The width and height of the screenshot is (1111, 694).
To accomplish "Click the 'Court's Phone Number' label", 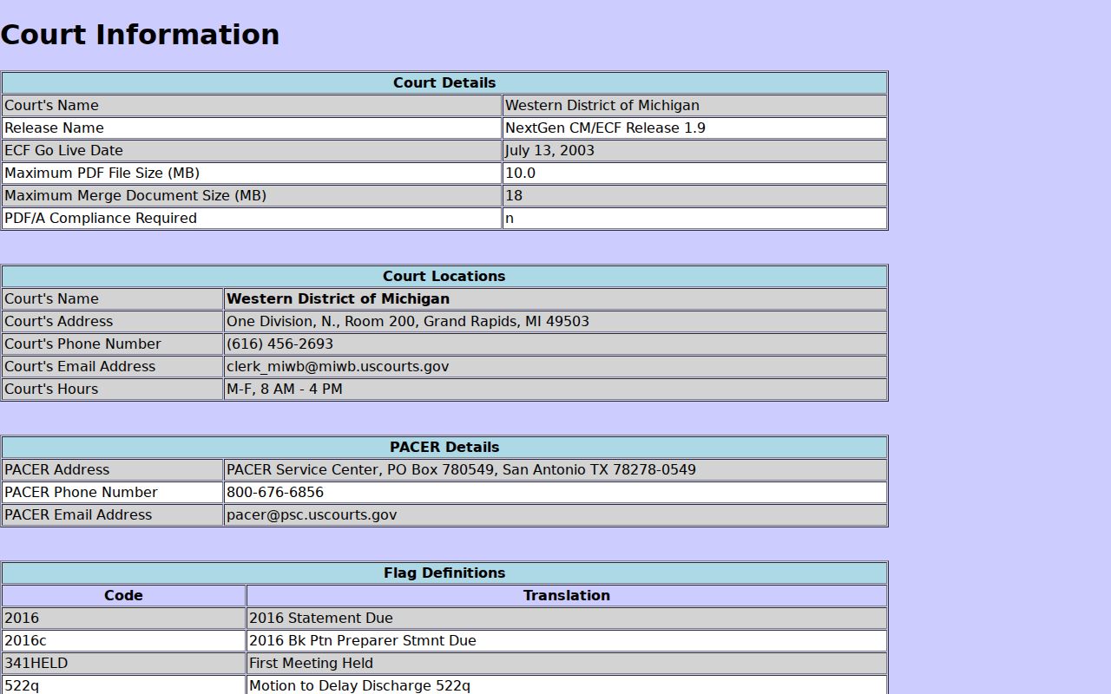I will click(82, 344).
